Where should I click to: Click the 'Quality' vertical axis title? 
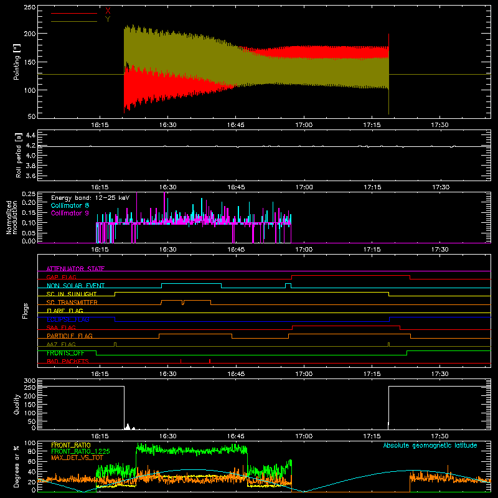coord(17,404)
